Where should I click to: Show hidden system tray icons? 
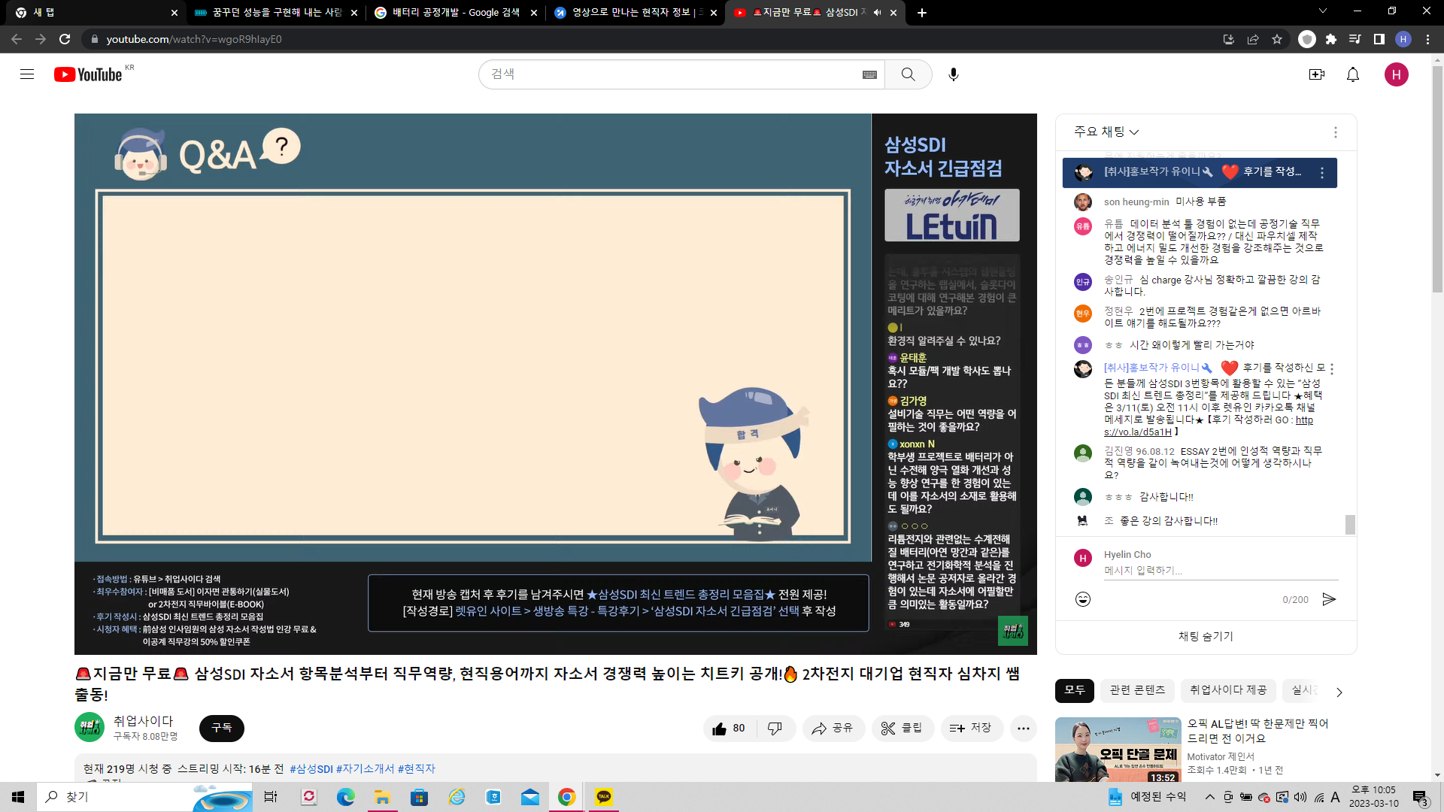click(1210, 797)
